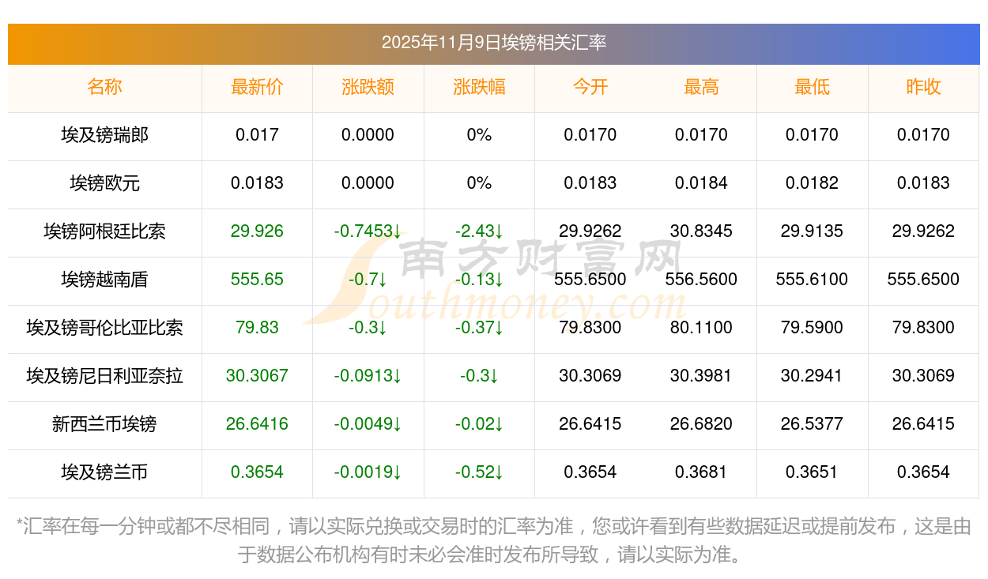The image size is (988, 579).
Task: Click latest price 26.6416 for 新西兰币埃镑
Action: [257, 424]
